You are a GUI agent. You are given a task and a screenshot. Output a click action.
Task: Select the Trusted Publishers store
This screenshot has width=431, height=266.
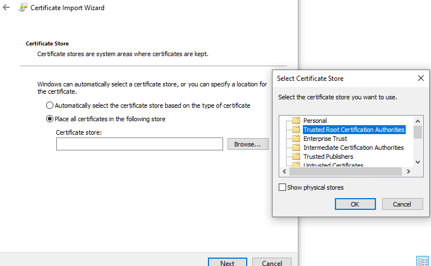328,157
